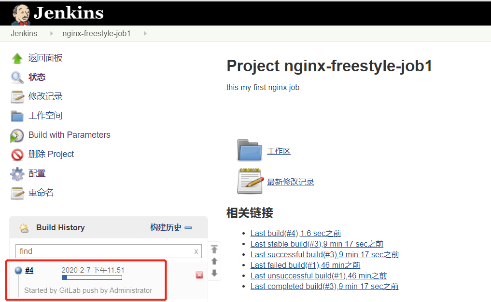This screenshot has height=302, width=491.
Task: Click the Jenkins breadcrumb link
Action: pyautogui.click(x=24, y=33)
